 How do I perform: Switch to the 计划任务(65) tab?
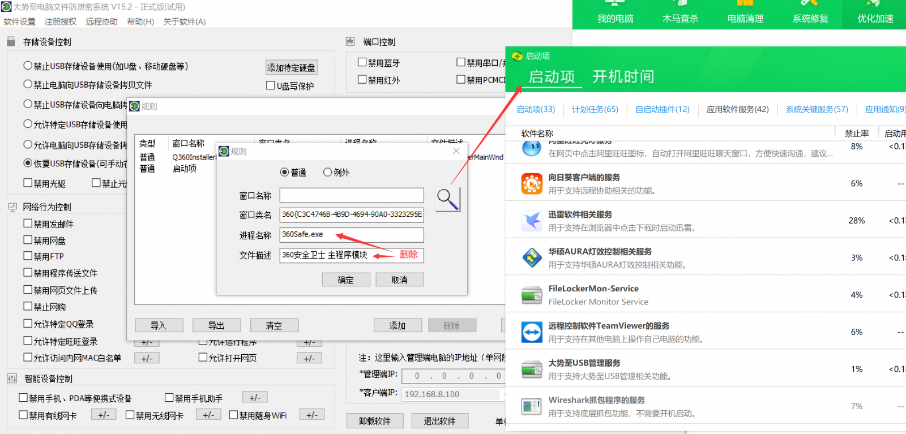595,109
